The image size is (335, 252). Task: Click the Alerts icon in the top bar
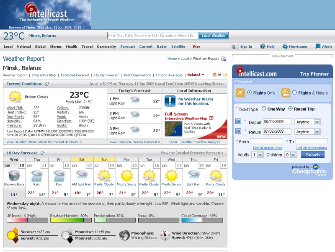(x=318, y=46)
